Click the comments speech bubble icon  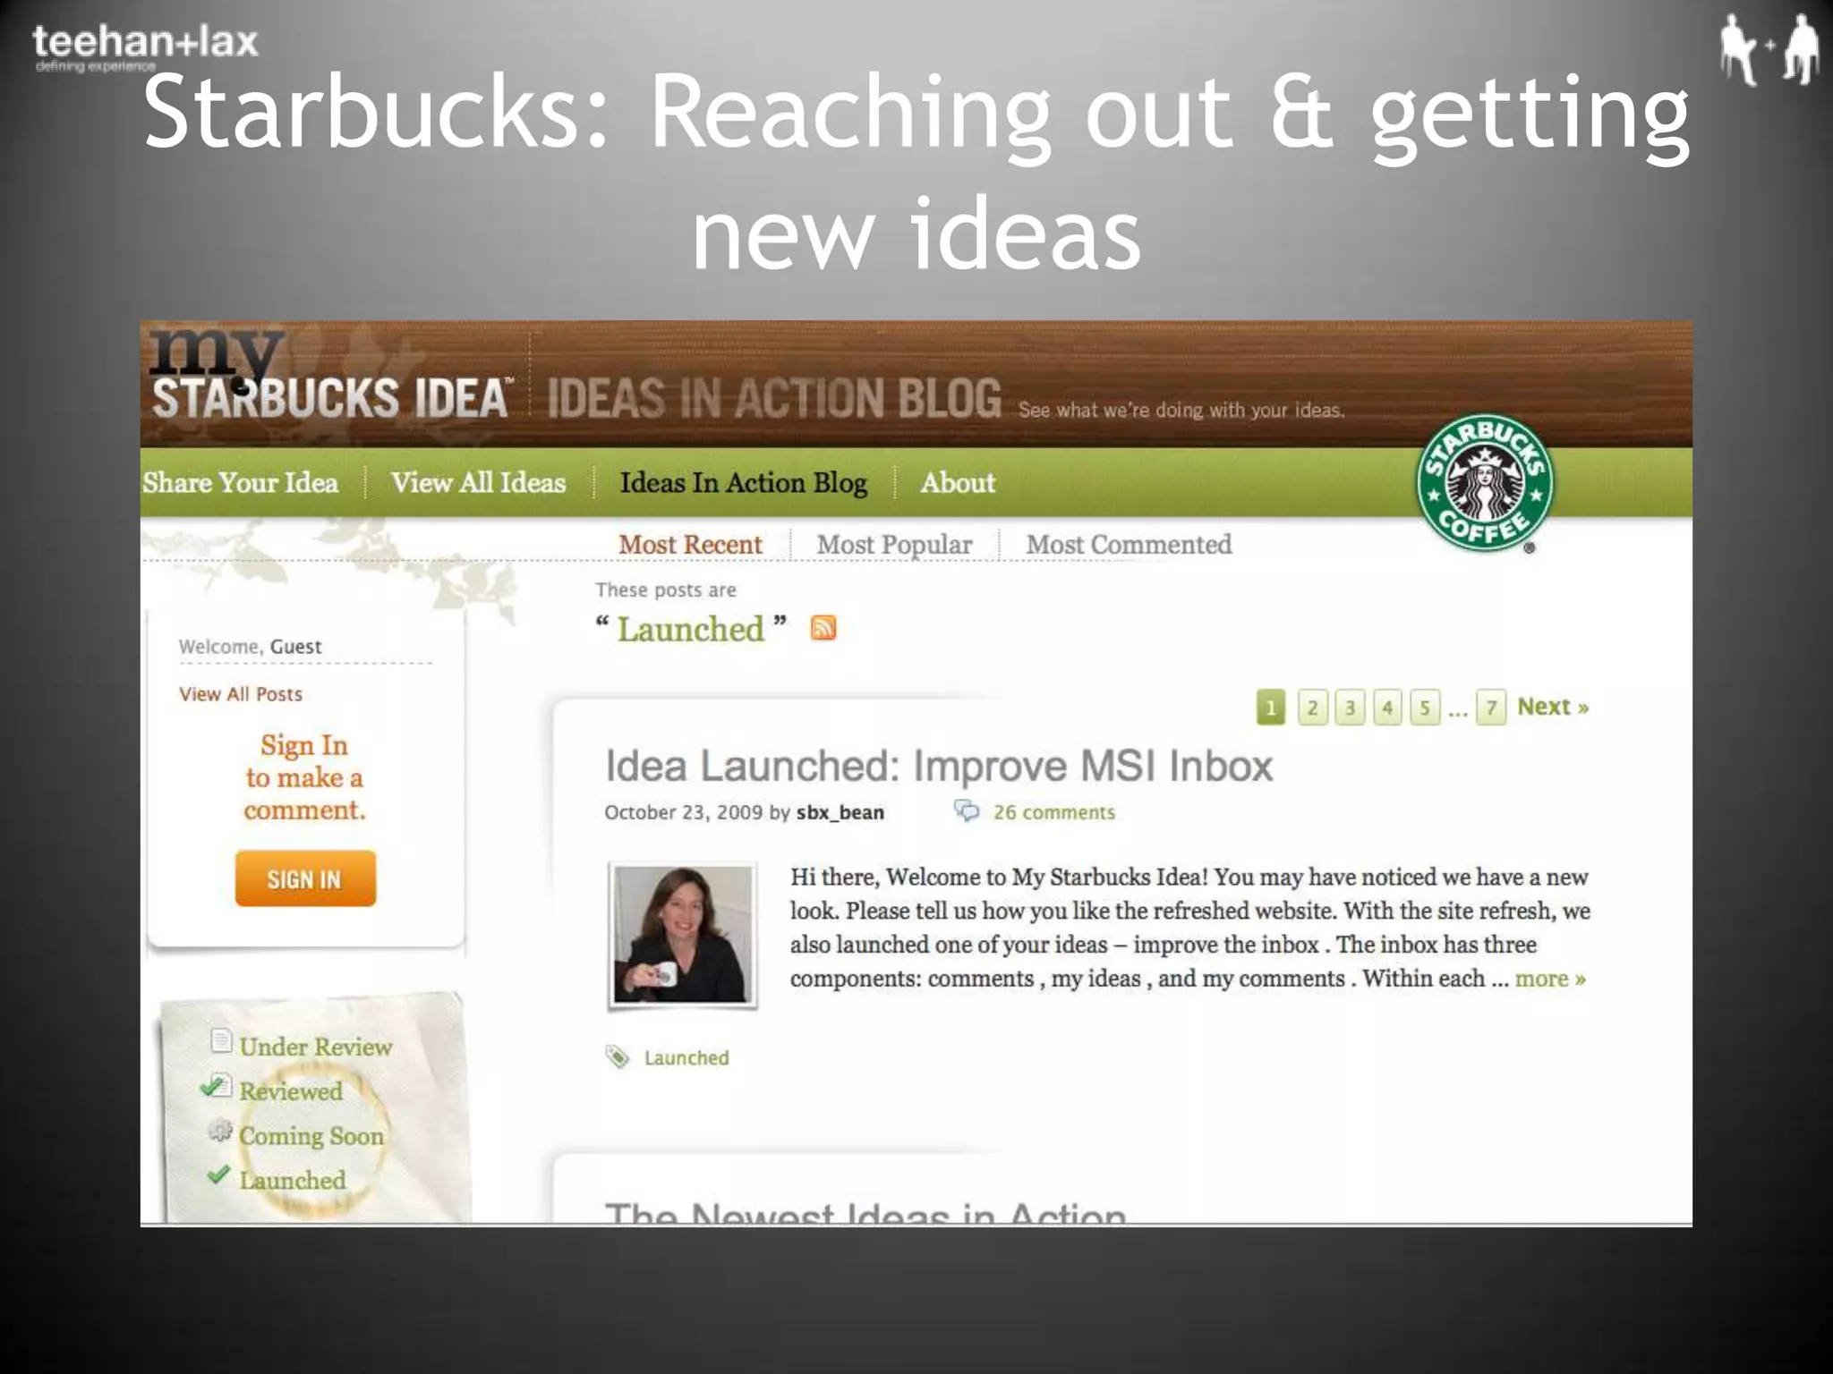pos(966,810)
